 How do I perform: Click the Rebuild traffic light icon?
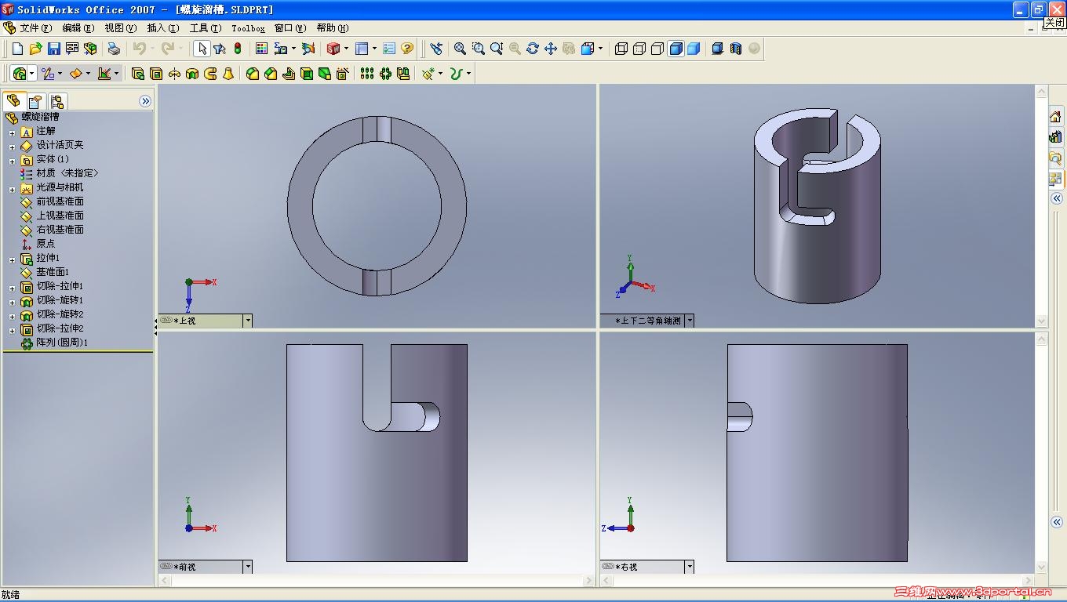click(238, 49)
